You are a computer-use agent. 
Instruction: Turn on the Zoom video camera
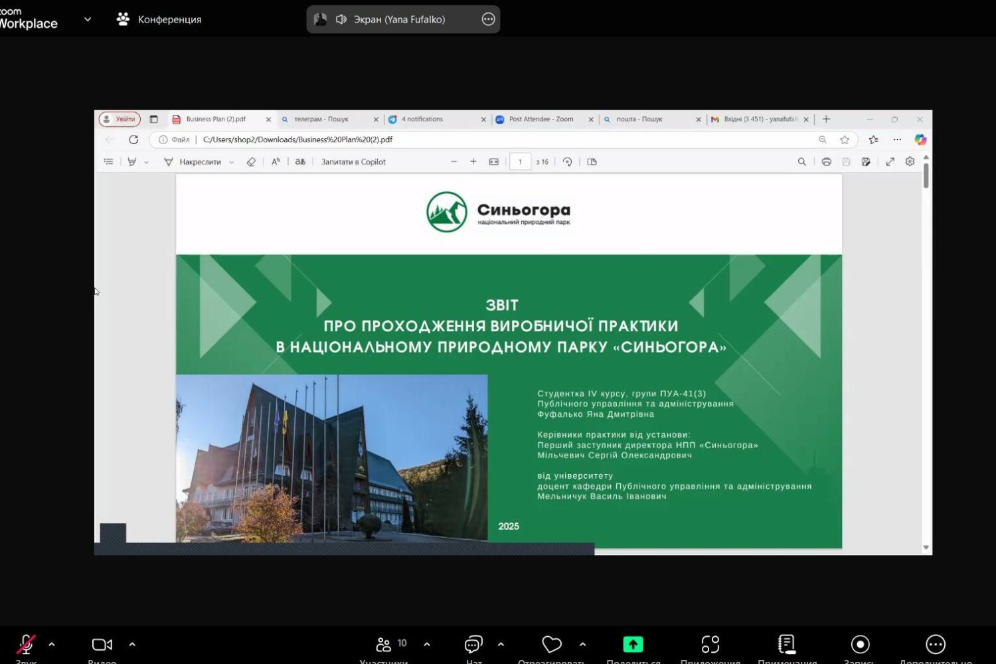(102, 645)
